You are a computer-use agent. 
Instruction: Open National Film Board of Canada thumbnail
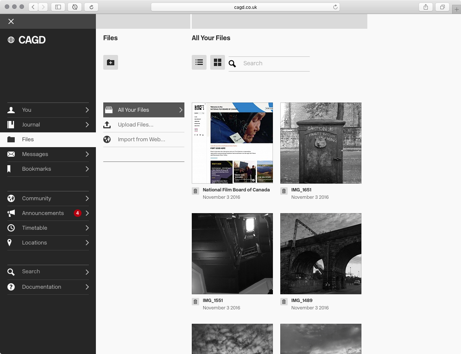[x=232, y=143]
